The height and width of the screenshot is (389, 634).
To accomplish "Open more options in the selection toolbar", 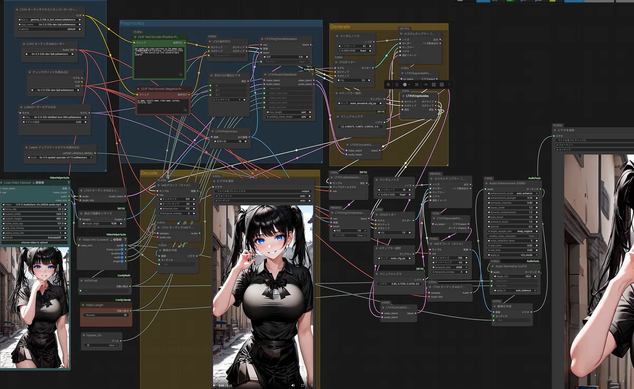I will (449, 84).
